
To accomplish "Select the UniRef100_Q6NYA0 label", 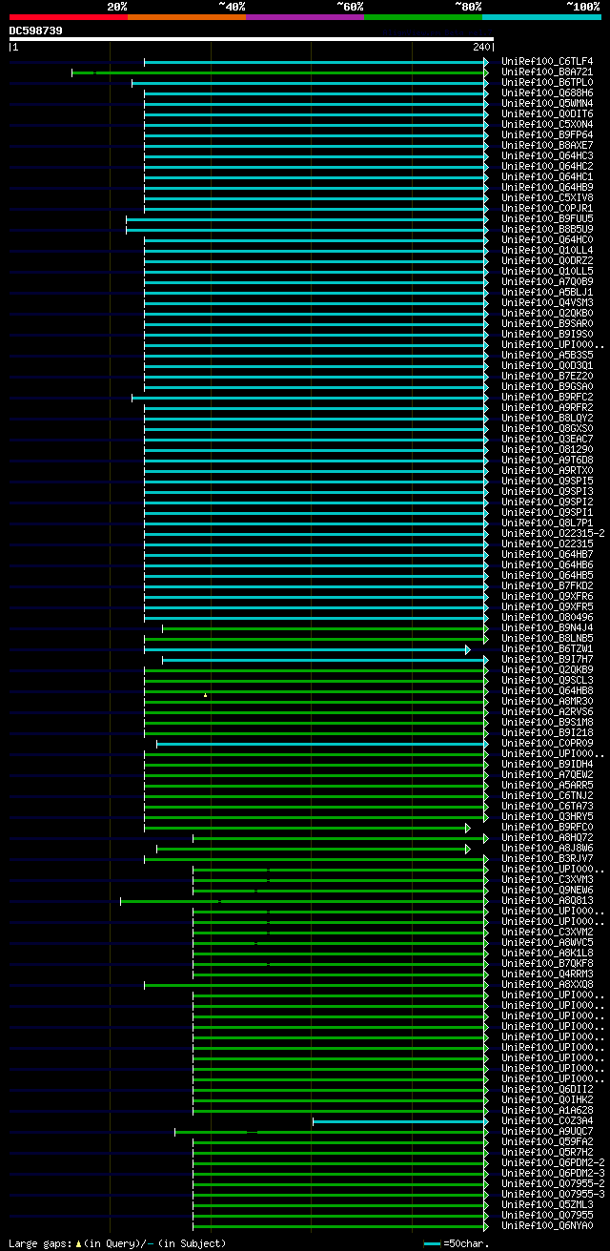I will point(547,1226).
